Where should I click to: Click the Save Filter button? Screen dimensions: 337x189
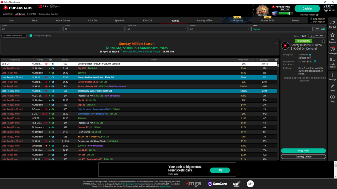tap(317, 36)
